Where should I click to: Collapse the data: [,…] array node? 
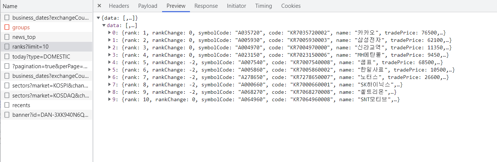pos(104,25)
